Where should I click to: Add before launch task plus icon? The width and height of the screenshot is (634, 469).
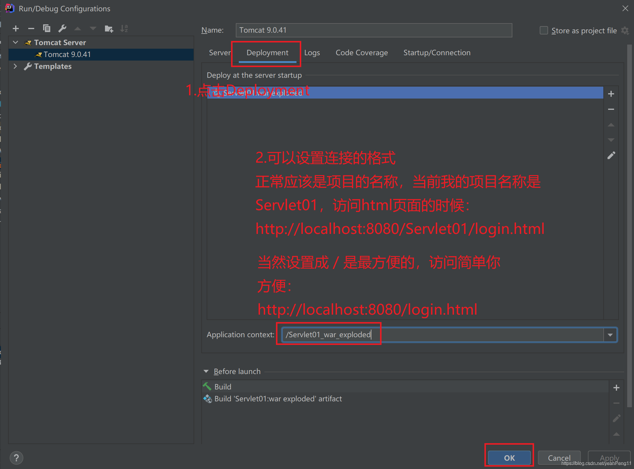point(616,388)
